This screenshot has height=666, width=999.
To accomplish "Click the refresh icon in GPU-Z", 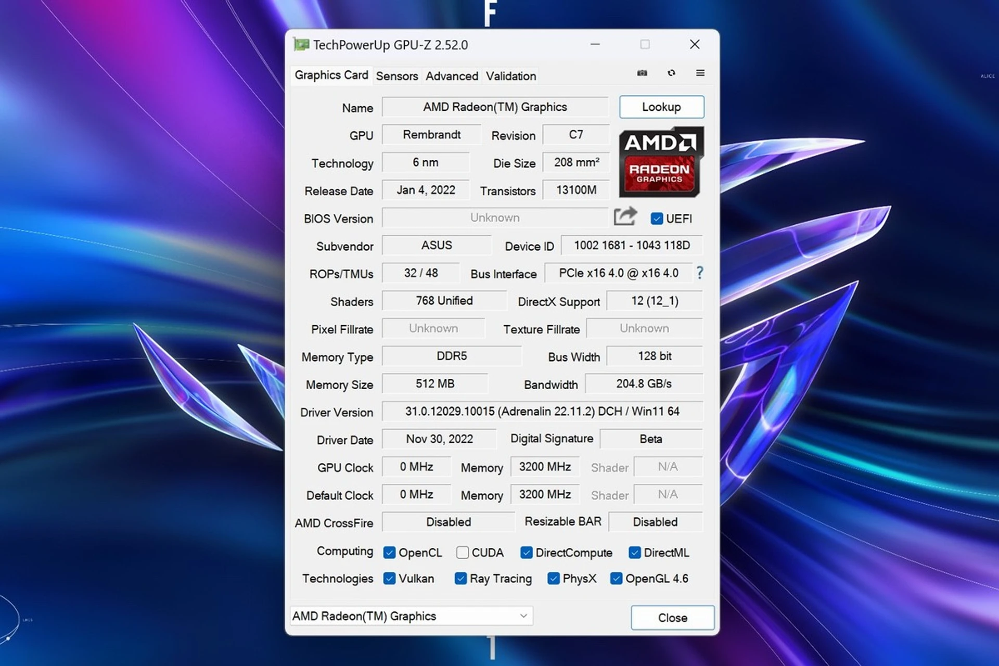I will [671, 73].
